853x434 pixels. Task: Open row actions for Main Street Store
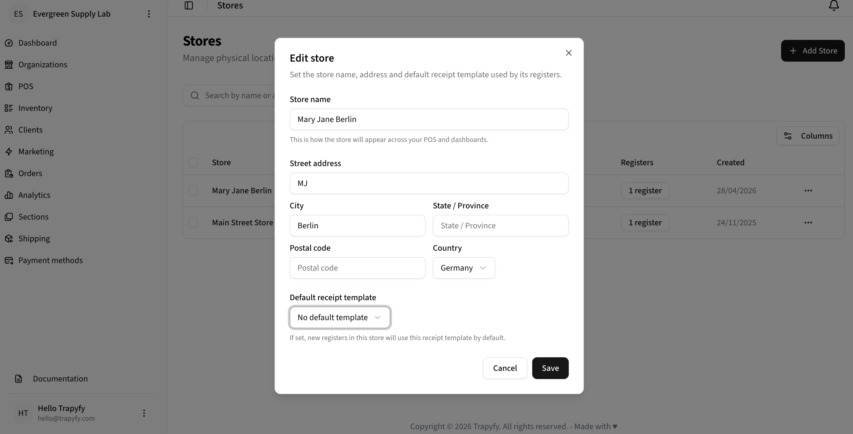(x=808, y=223)
